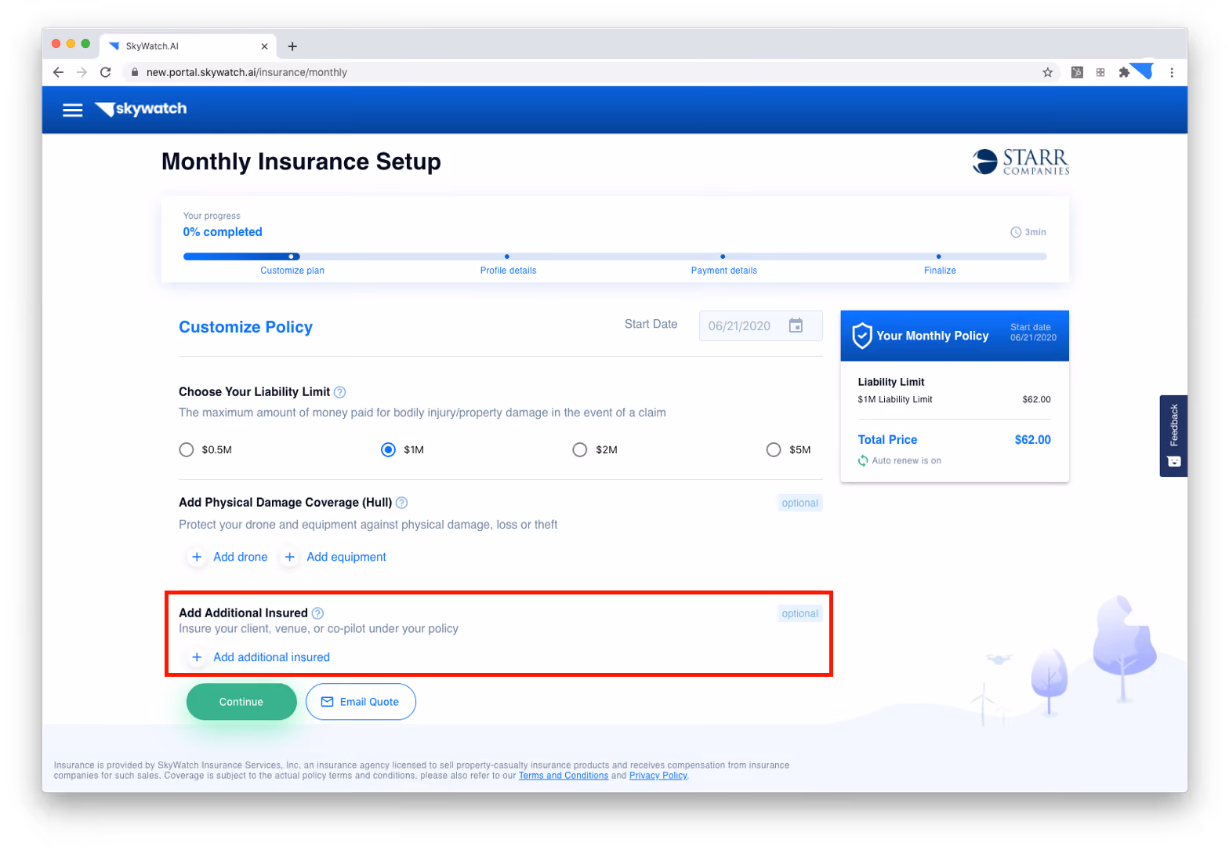Viewport: 1229px width, 847px height.
Task: Click the Starr Companies logo
Action: pos(1021,162)
